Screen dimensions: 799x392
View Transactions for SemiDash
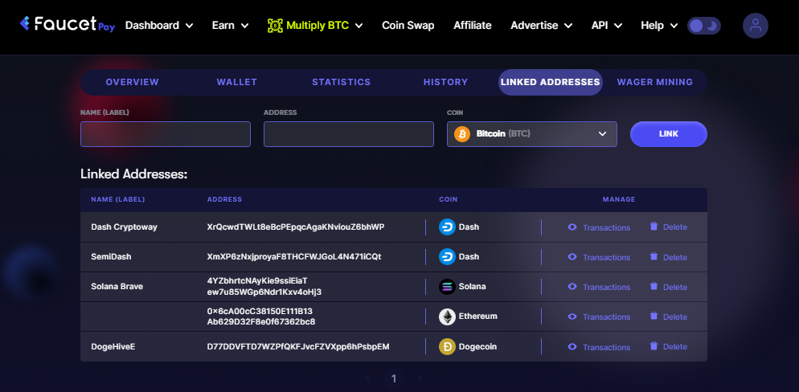point(600,257)
